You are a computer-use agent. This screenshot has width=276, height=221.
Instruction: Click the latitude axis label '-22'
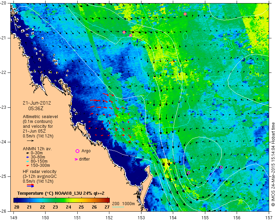click(x=4, y=73)
